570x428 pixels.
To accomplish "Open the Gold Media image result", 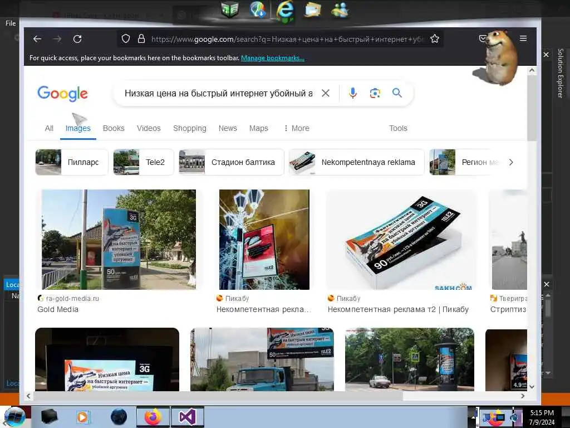I will point(119,240).
